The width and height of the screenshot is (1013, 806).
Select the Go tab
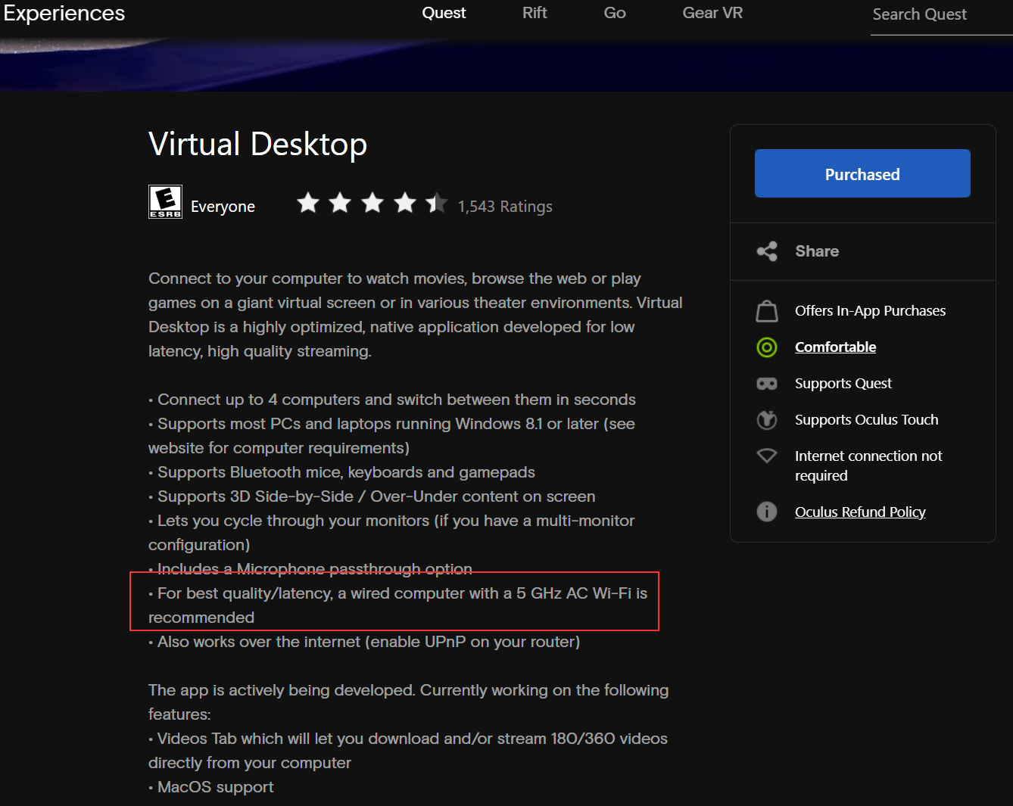pos(615,13)
